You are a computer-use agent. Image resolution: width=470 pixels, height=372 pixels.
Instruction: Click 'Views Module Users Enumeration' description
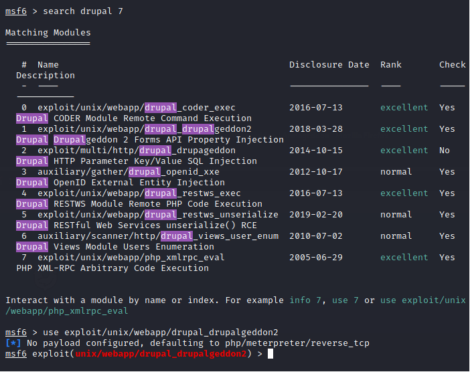tap(134, 247)
